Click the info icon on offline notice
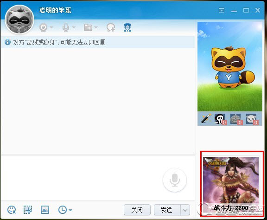The height and width of the screenshot is (220, 267). click(7, 42)
